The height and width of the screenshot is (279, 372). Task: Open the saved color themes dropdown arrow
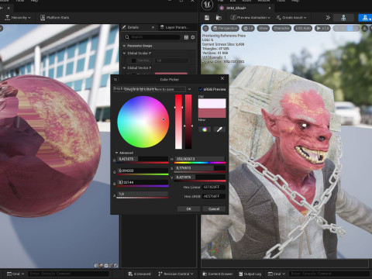(189, 89)
